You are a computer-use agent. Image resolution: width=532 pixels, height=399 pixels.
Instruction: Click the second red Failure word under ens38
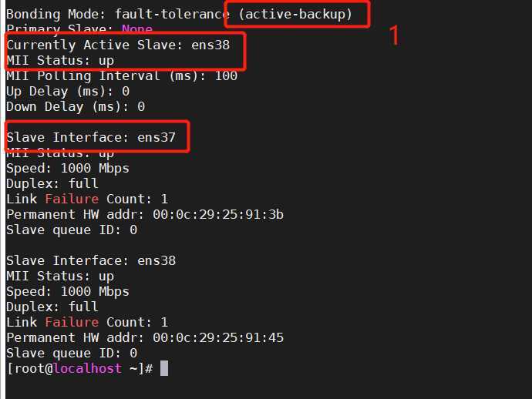pos(72,322)
